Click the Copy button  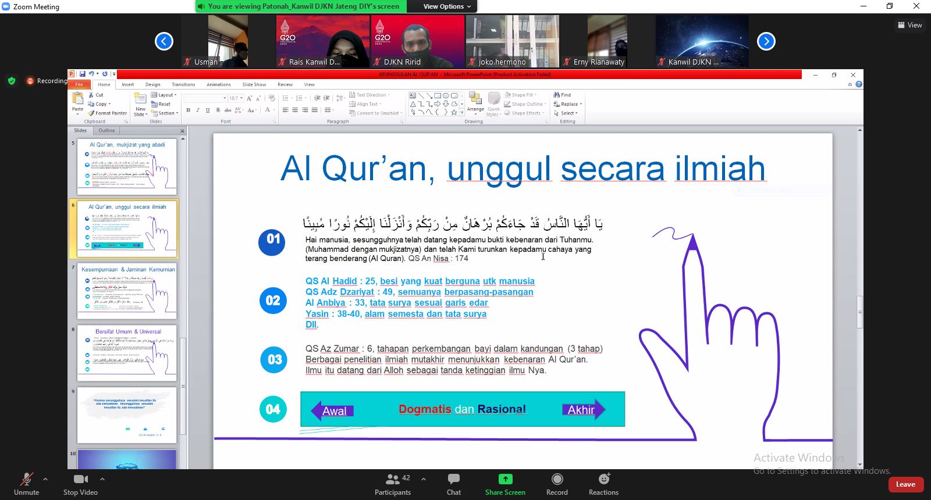pyautogui.click(x=99, y=104)
